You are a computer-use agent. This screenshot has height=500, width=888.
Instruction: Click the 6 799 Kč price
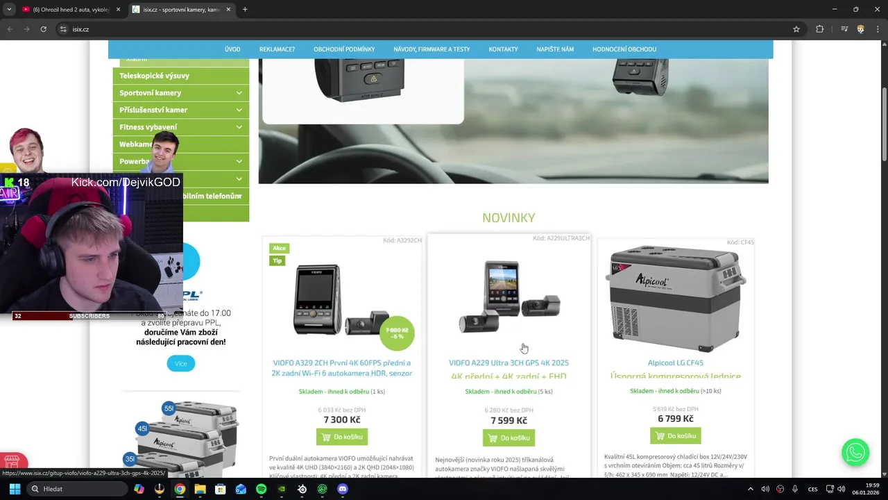pyautogui.click(x=676, y=418)
